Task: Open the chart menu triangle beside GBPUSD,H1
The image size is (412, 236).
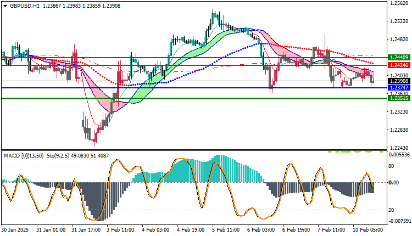Action: [x=5, y=6]
